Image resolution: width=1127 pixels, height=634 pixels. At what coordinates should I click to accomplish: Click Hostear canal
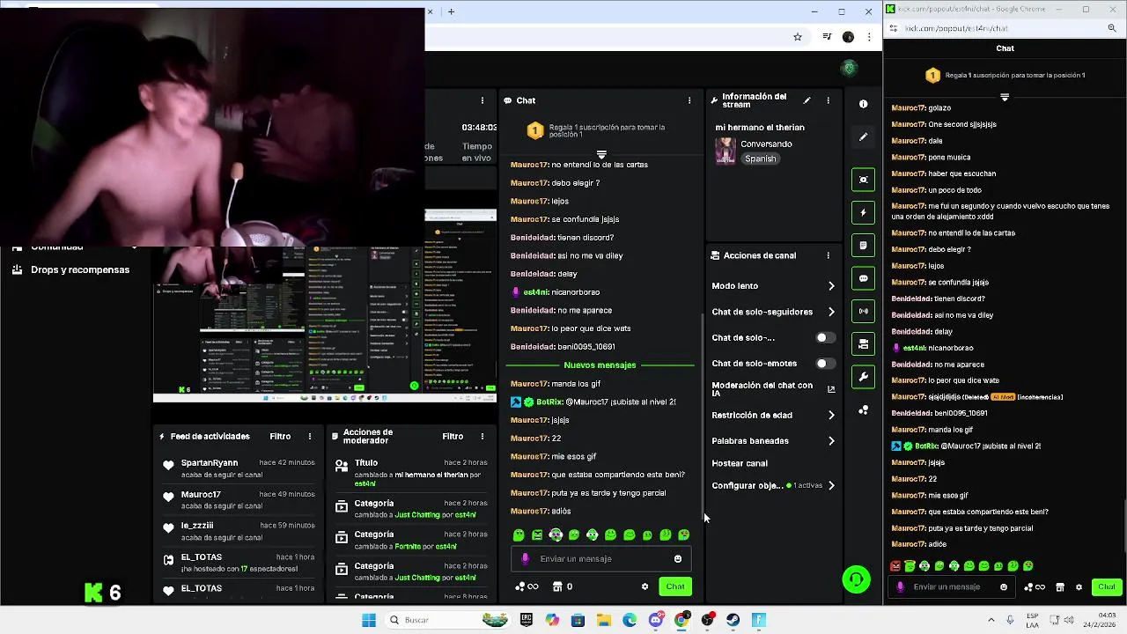[x=740, y=463]
